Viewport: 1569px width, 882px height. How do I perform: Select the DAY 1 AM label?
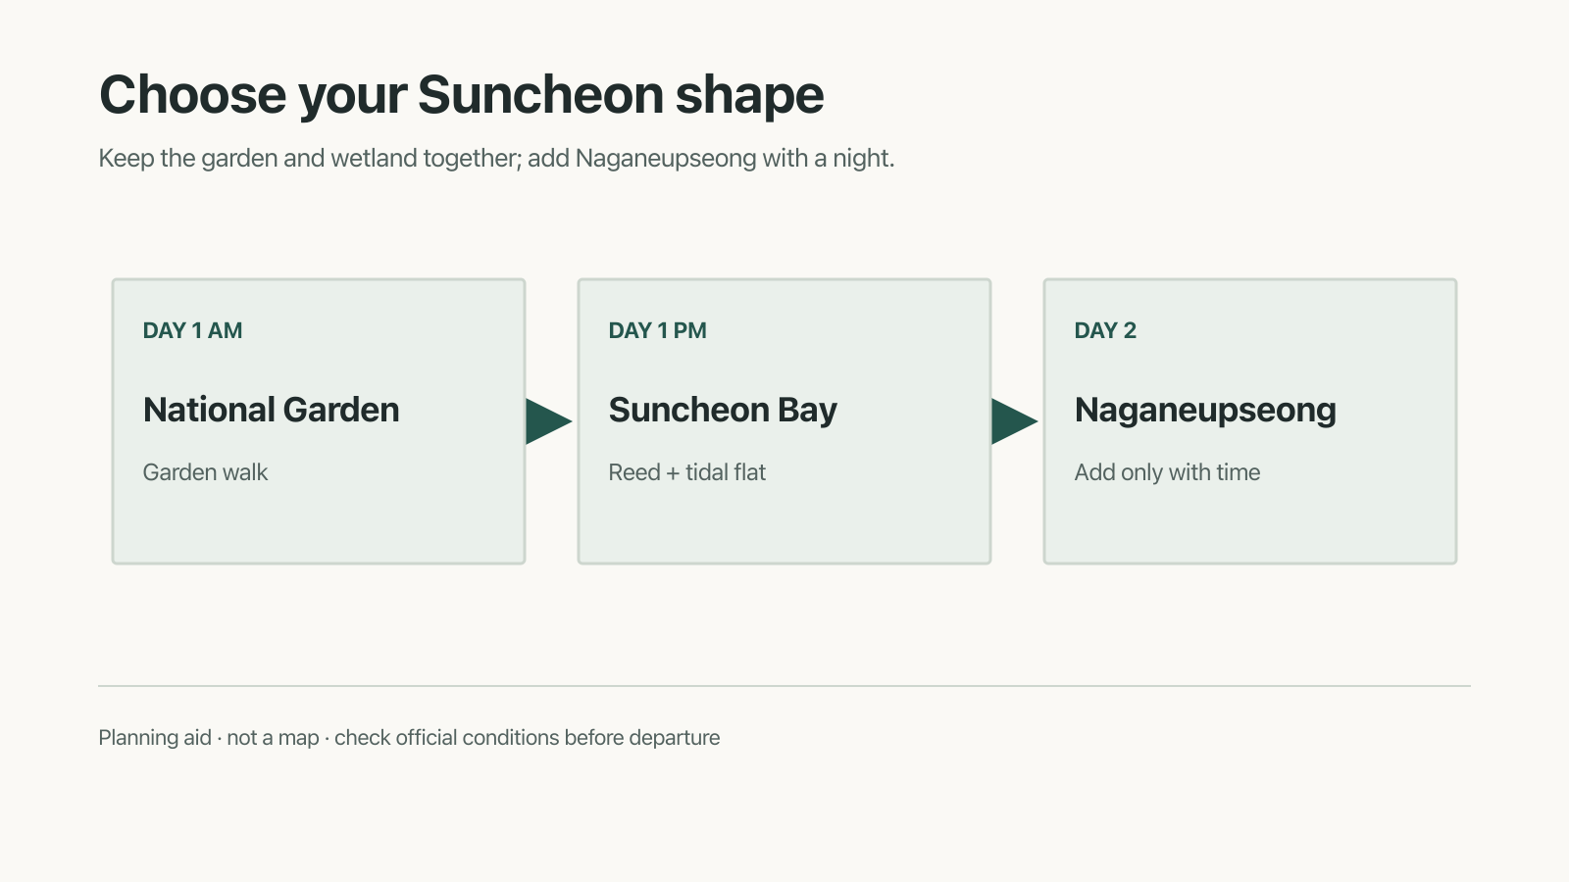pos(192,330)
